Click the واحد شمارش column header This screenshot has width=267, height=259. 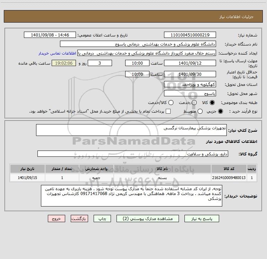tap(96, 169)
